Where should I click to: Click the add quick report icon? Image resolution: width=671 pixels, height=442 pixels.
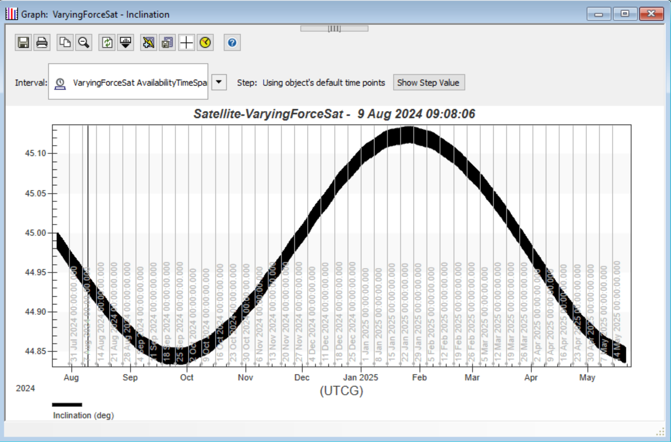(x=149, y=42)
